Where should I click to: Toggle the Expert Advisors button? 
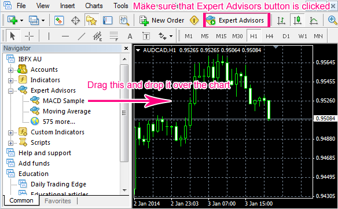point(237,20)
